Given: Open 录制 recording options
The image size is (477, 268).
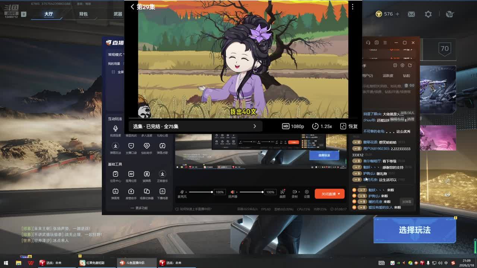Looking at the screenshot, I should tap(295, 194).
